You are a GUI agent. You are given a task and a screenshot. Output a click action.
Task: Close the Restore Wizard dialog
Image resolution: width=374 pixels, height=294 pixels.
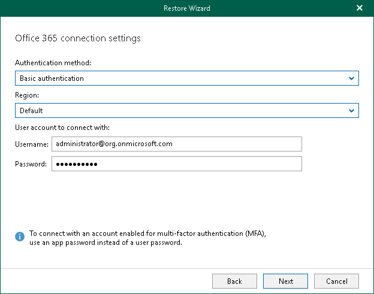click(360, 8)
